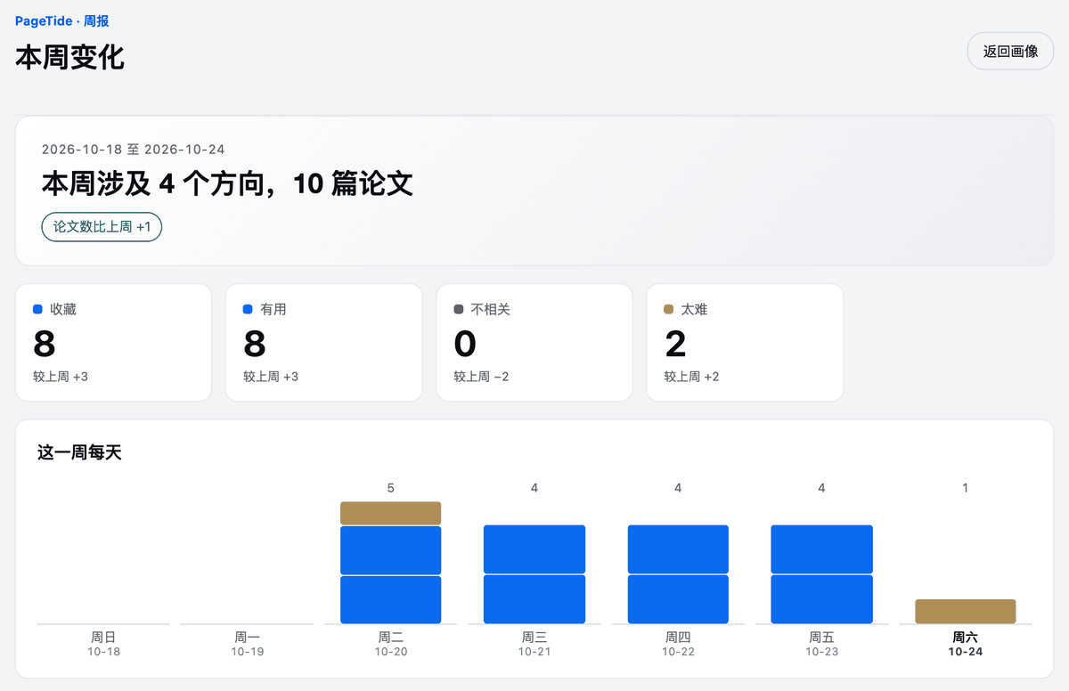Click the lower blue bar segment for 周四
The image size is (1069, 691).
[678, 599]
